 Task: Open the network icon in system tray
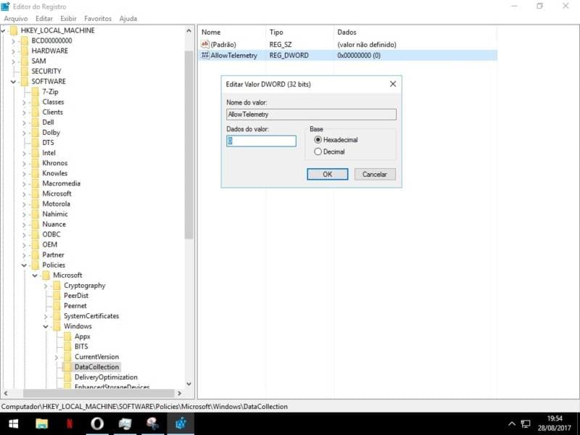click(525, 424)
